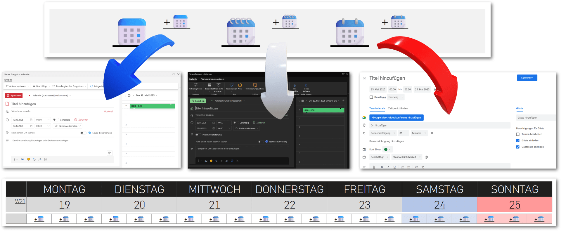Switch to the Zeitpunkt finden tab
Screen dimensions: 561x231
click(398, 108)
